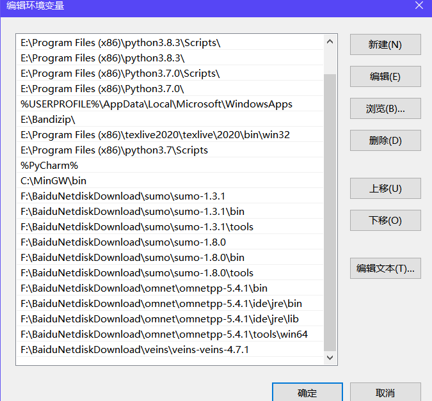Select sumo\sumo-1.8.0 root entry
The width and height of the screenshot is (432, 401).
coord(170,242)
